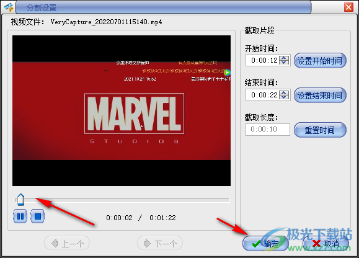359x258 pixels.
Task: Click the seek bar track midpoint
Action: [x=123, y=200]
